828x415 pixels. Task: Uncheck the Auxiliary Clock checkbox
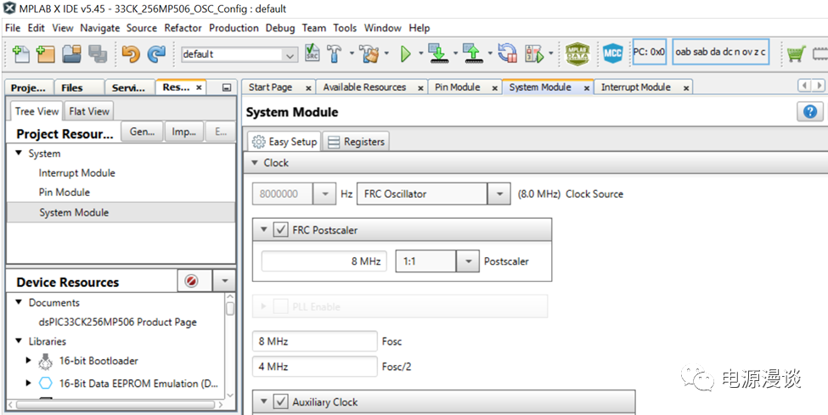[x=280, y=402]
